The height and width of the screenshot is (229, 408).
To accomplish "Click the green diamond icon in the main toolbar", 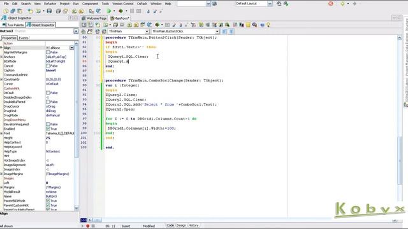I will [x=120, y=11].
